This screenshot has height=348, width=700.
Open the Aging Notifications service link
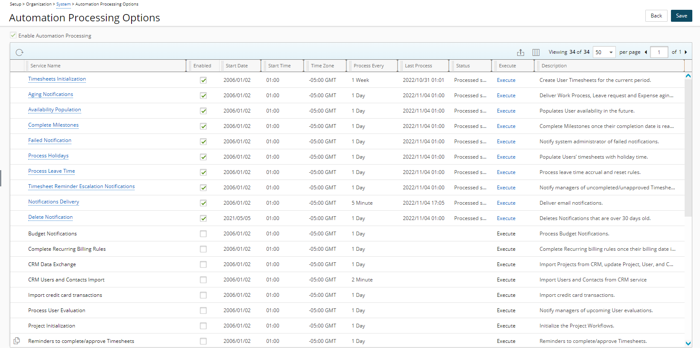point(50,94)
